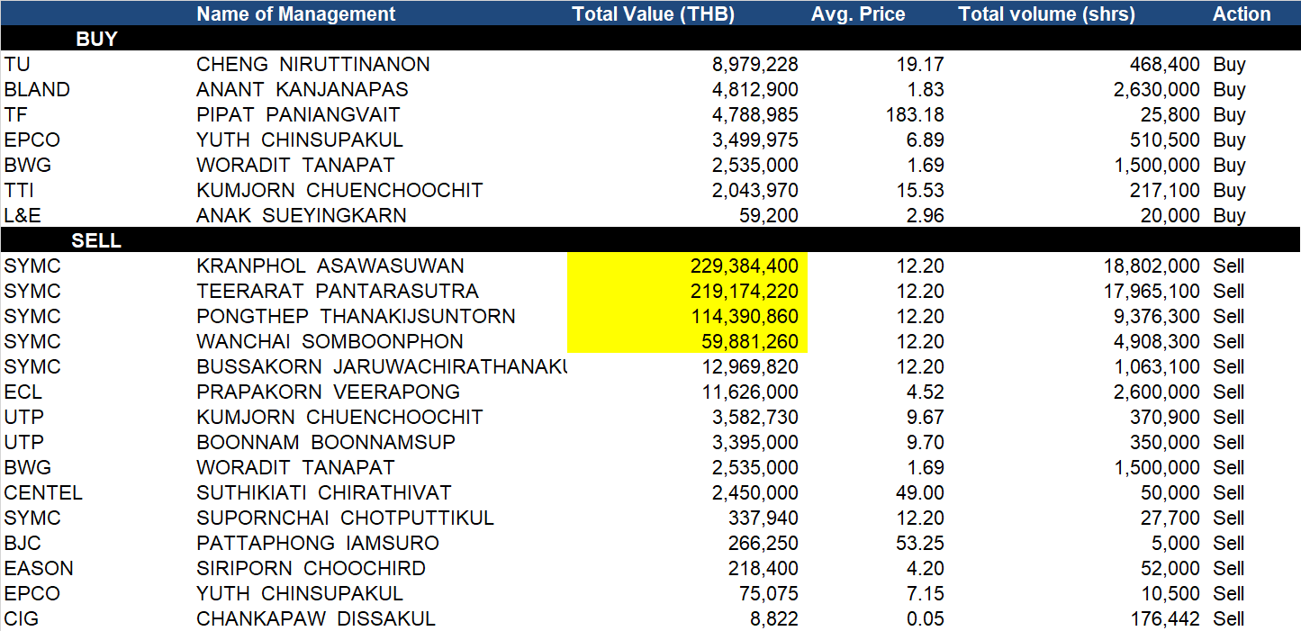Select the L&E ticker cell
Viewport: 1301px width, 631px height.
tap(22, 215)
